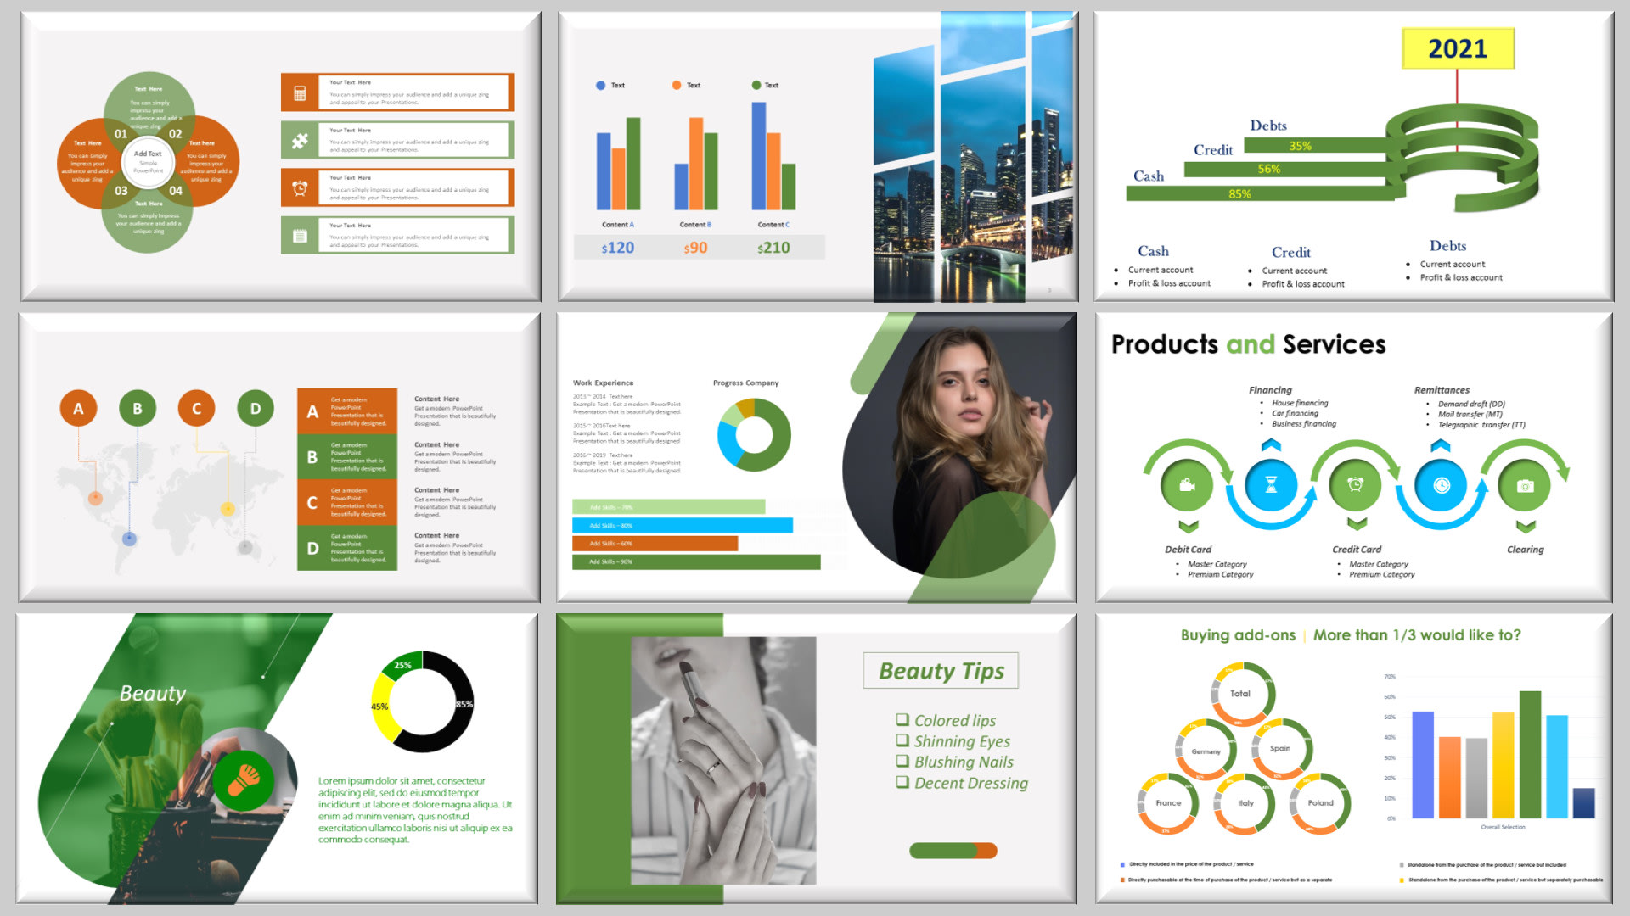The image size is (1630, 916).
Task: Click the orange round A marker above map
Action: [78, 408]
